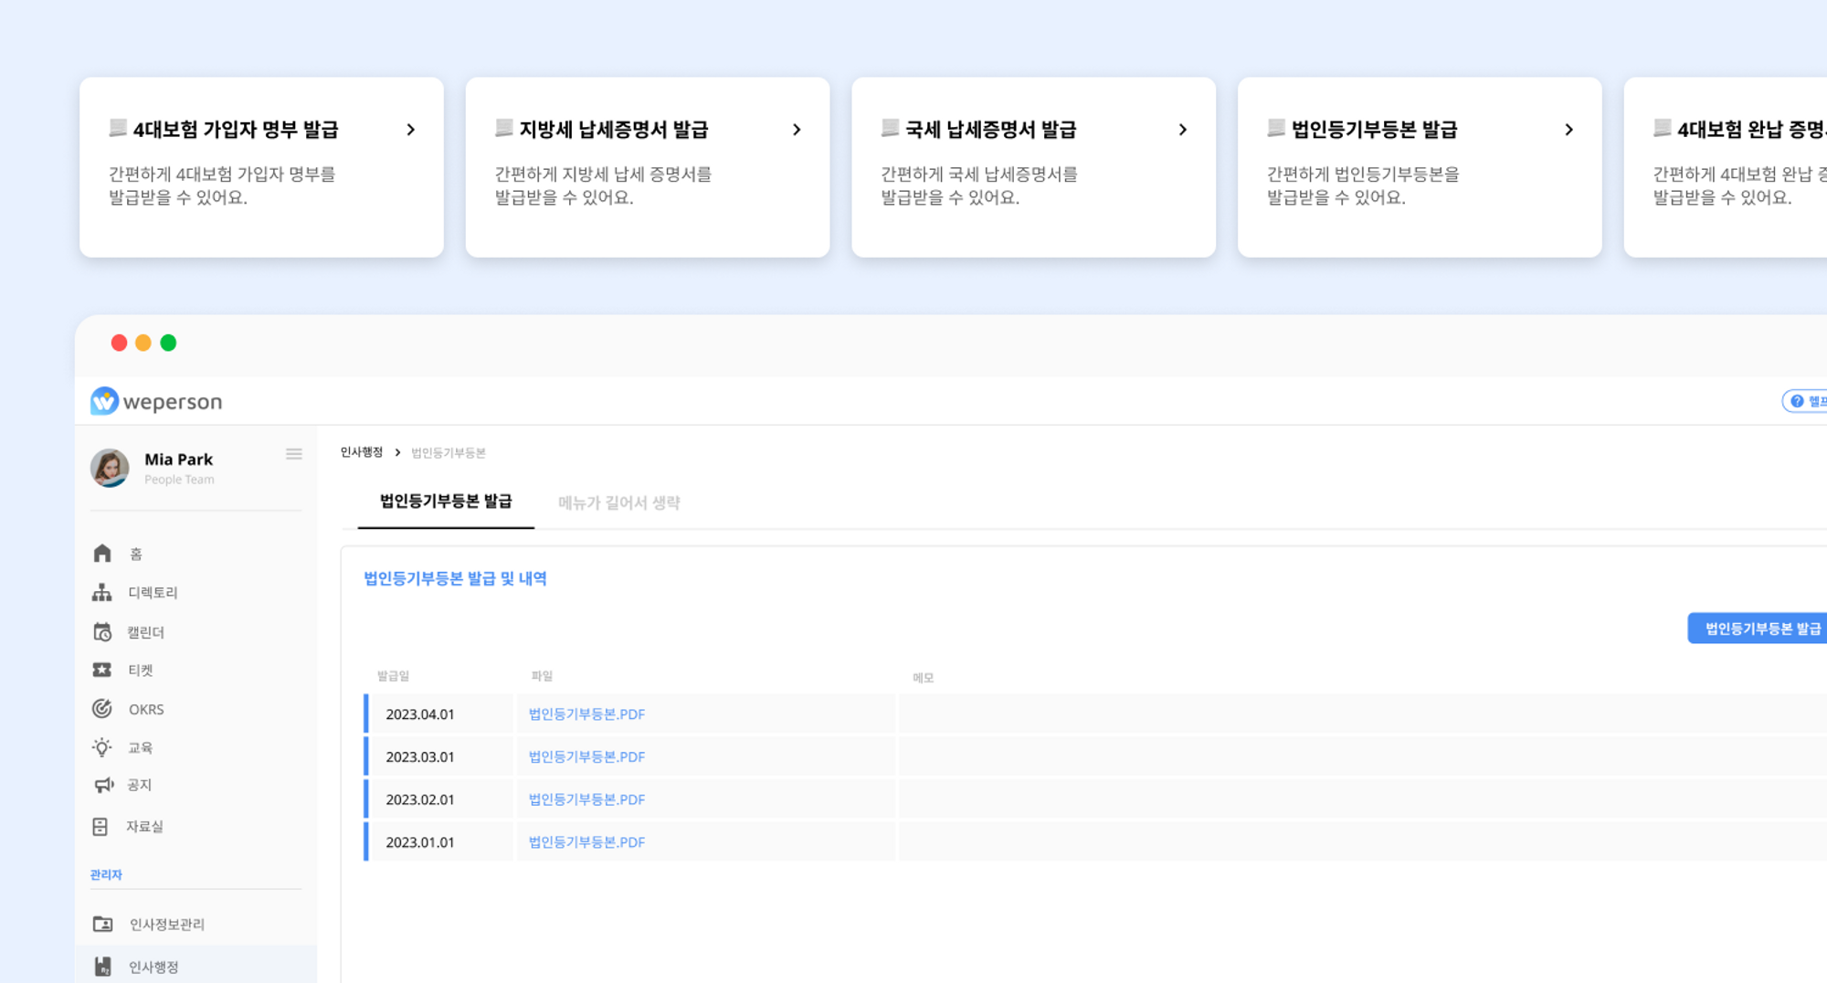Expand the 법인등기부등본 발급 card chevron

coord(1569,130)
